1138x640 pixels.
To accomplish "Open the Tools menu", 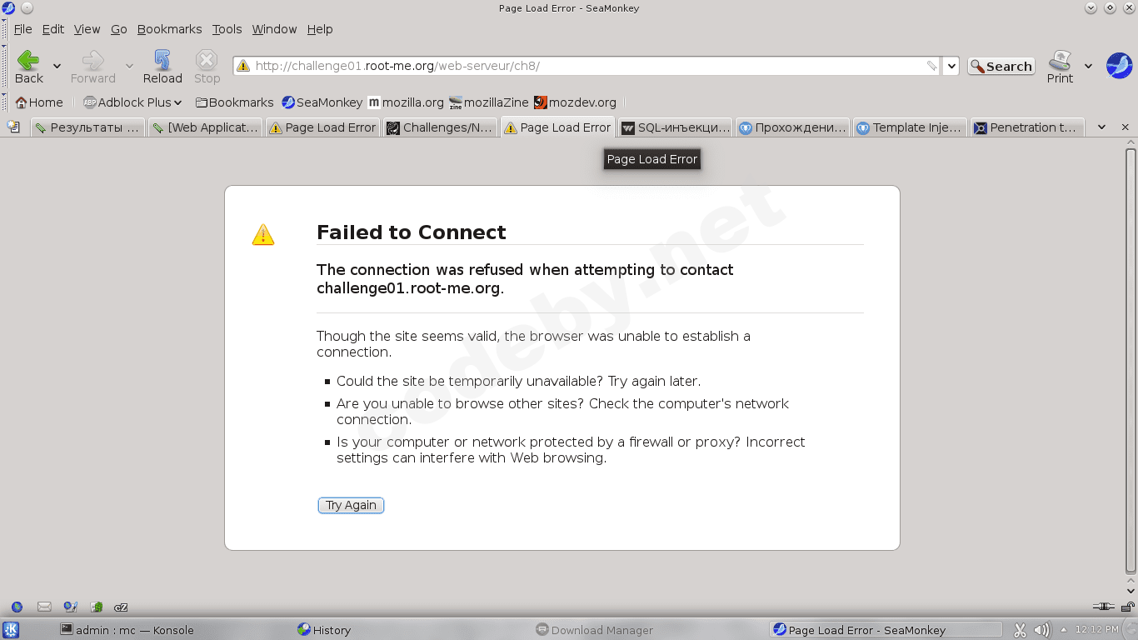I will click(227, 29).
